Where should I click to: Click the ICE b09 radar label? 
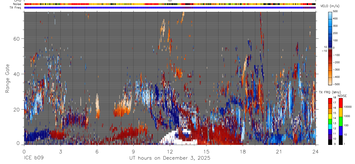pos(34,158)
